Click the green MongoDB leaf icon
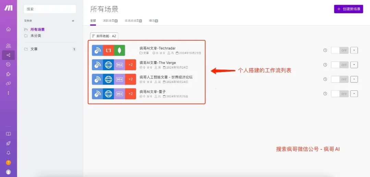The height and width of the screenshot is (177, 370). point(120,50)
